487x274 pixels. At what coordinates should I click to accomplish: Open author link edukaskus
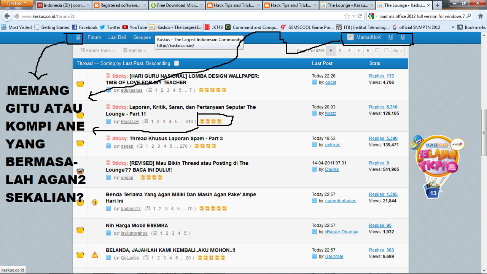click(132, 90)
